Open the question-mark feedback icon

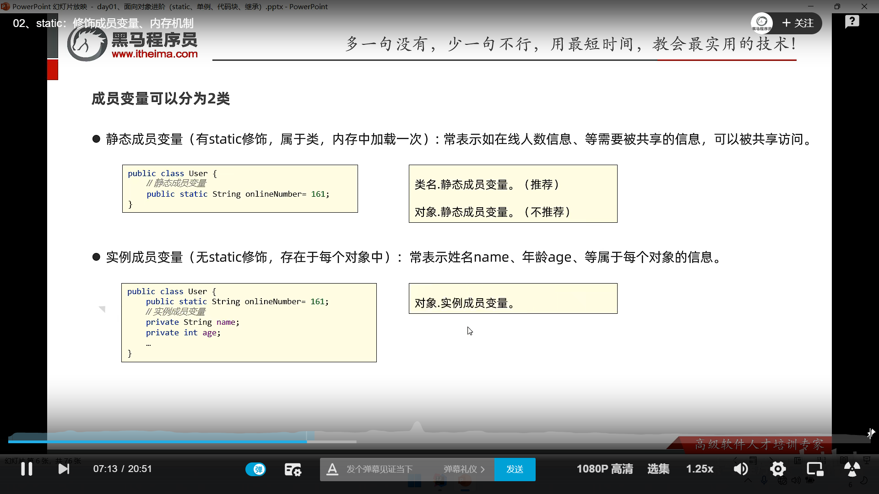[852, 21]
